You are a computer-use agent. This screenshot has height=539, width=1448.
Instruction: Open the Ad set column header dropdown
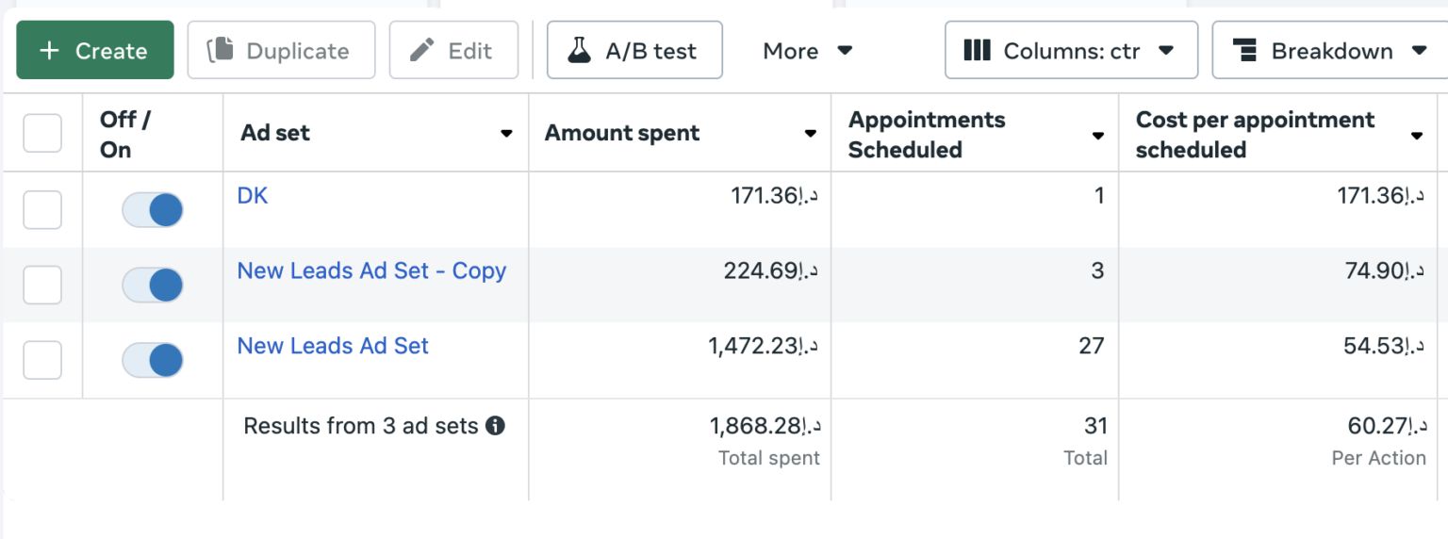(506, 134)
